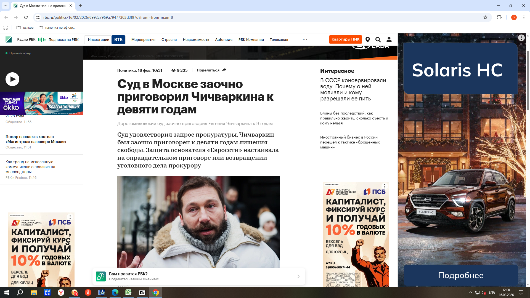
Task: Open 'Блины без последствий' article
Action: click(354, 118)
